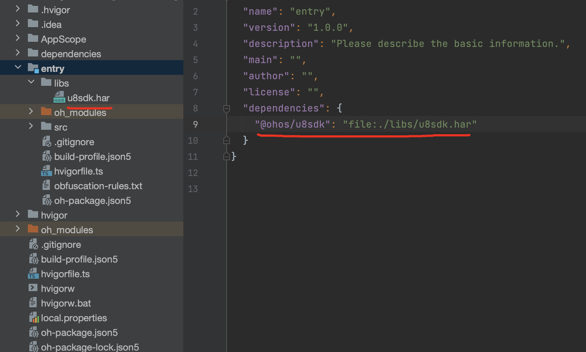586x352 pixels.
Task: Click the root .gitignore file icon
Action: point(33,244)
